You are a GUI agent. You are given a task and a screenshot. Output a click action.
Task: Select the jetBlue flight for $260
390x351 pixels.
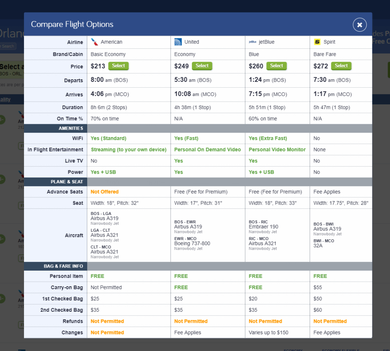click(x=277, y=66)
